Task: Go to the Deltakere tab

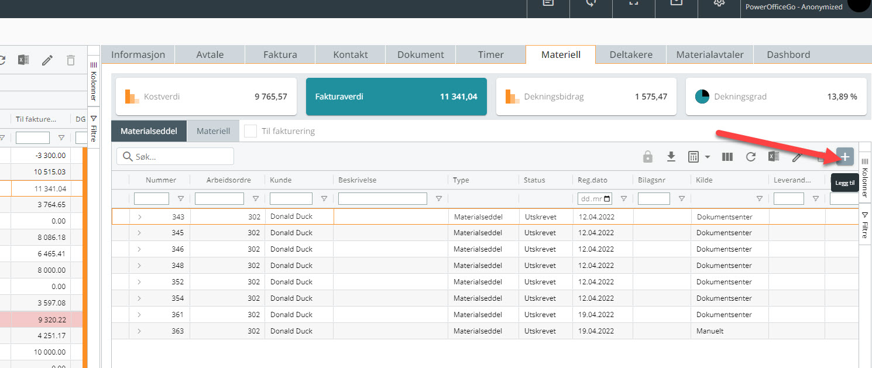Action: (x=631, y=54)
